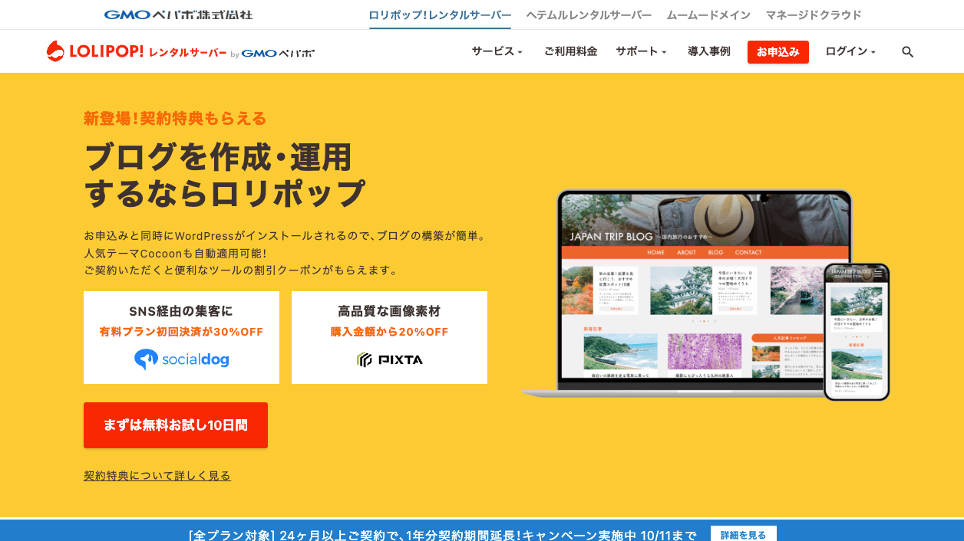This screenshot has height=541, width=964.
Task: Click the by GMOペパボ mark beside logo
Action: [272, 54]
